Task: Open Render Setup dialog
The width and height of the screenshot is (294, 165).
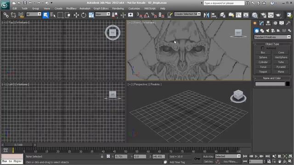Action: (x=263, y=15)
